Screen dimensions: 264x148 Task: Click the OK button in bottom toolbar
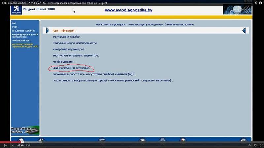(243, 140)
